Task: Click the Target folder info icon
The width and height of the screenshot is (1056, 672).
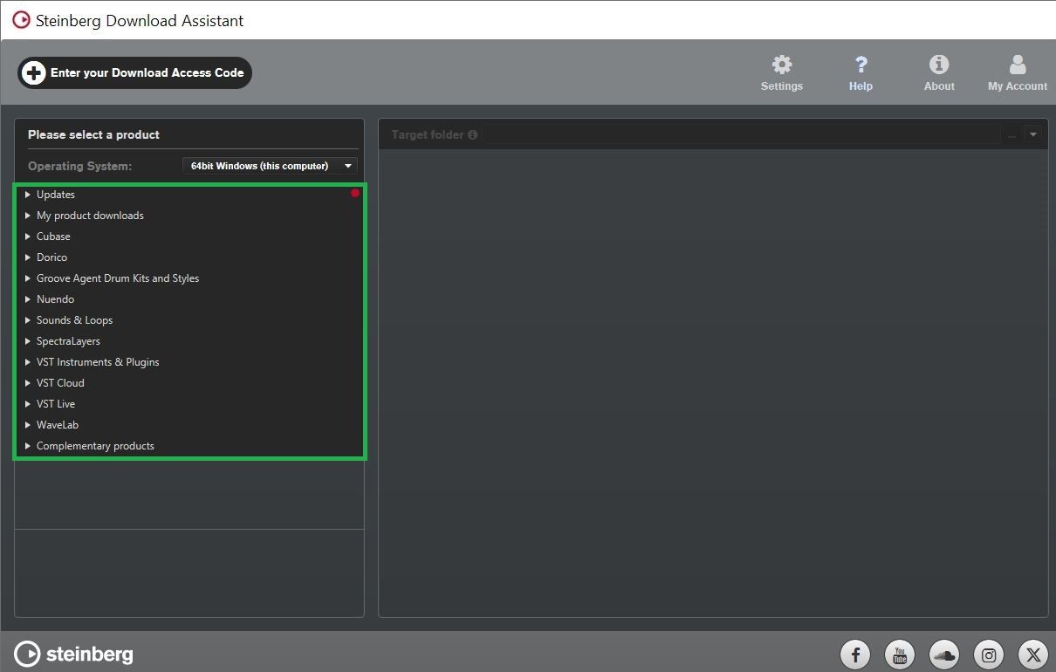Action: (x=472, y=134)
